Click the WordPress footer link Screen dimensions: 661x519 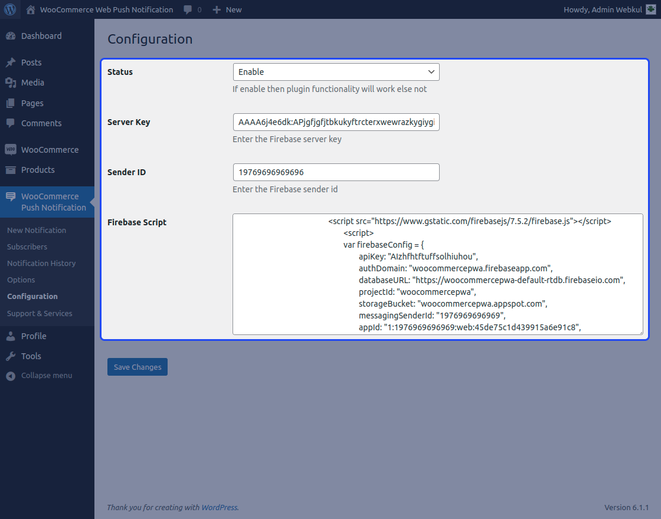pyautogui.click(x=219, y=508)
